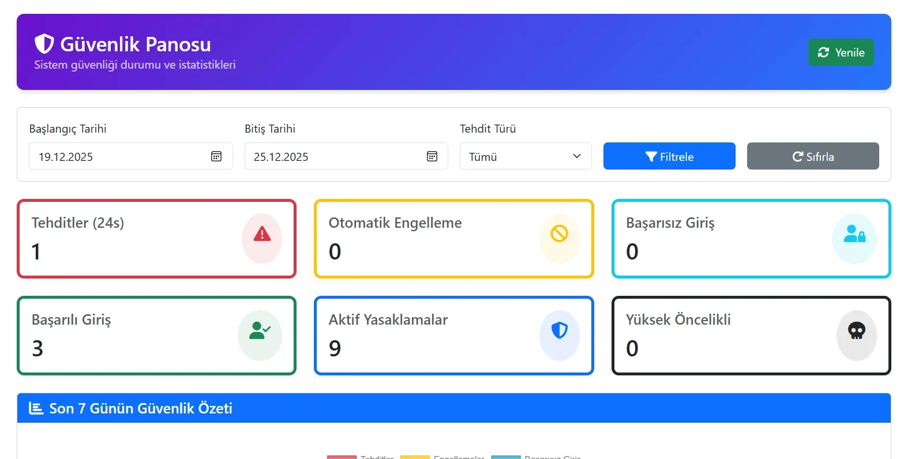Select the Tehditler (24s) statistics card
This screenshot has height=459, width=900.
coord(133,239)
